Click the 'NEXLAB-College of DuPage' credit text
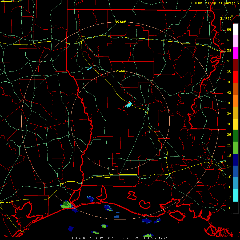 (x=213, y=3)
